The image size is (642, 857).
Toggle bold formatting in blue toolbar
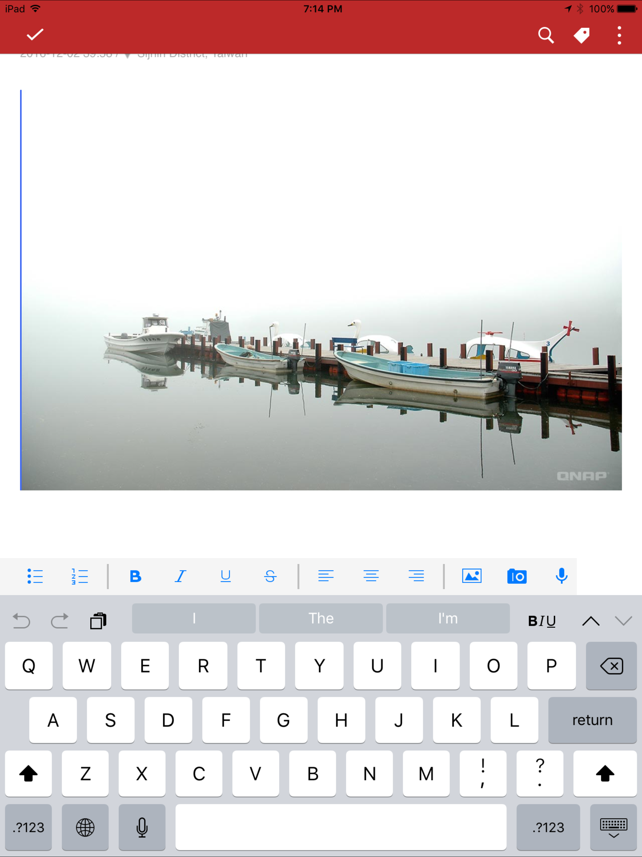[x=135, y=576]
